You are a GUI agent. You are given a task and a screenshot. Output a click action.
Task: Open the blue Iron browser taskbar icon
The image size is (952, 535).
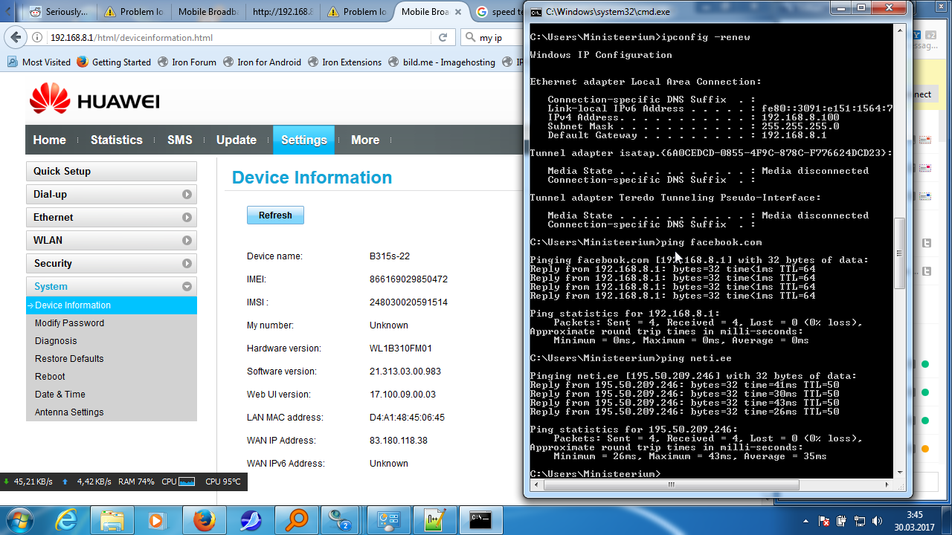251,520
